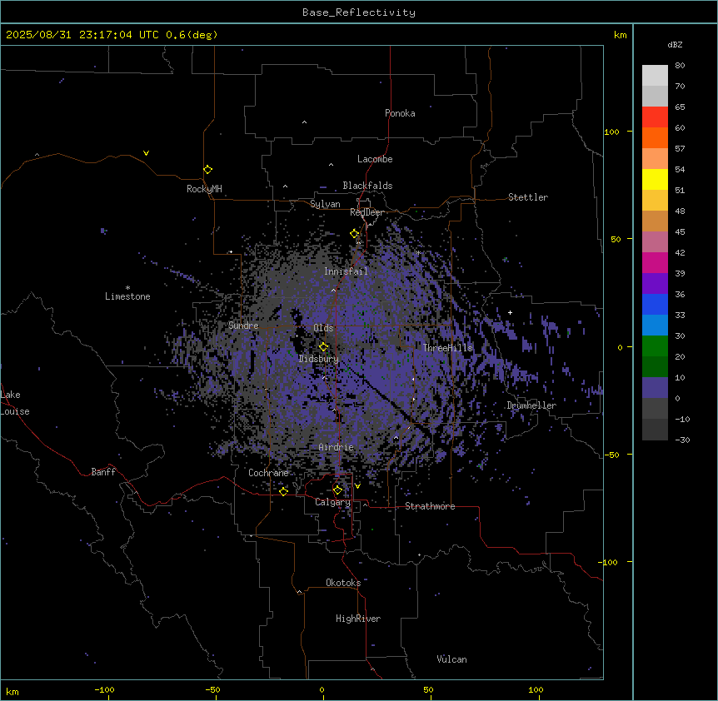
Task: Click the HighRiver city label
Action: (x=358, y=619)
